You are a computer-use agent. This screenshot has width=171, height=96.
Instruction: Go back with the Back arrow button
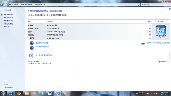pyautogui.click(x=2, y=5)
